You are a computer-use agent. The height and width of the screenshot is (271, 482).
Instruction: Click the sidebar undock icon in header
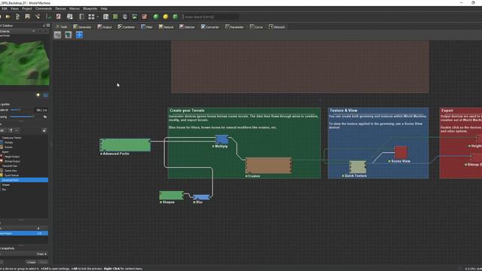44,26
